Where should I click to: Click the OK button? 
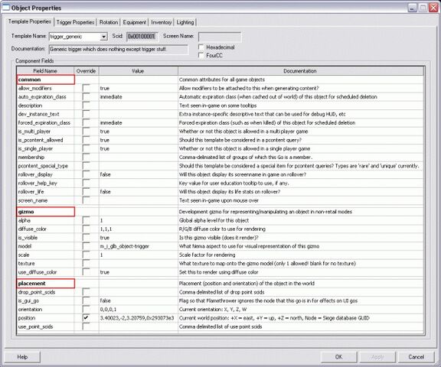tap(339, 357)
